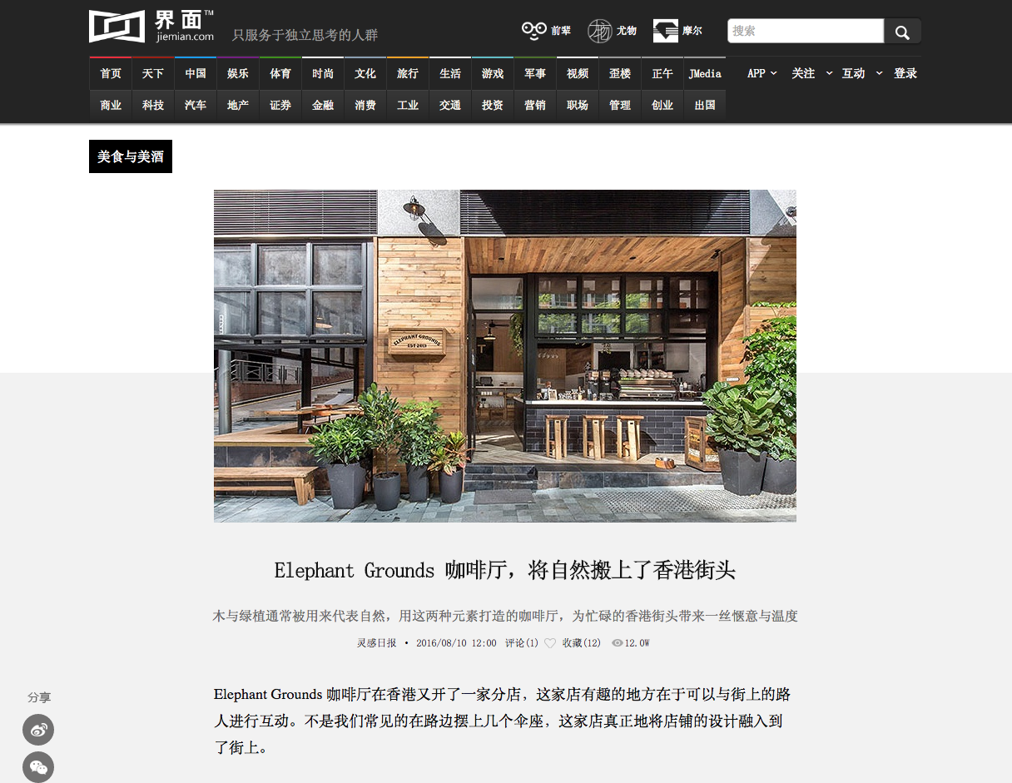Screen dimensions: 1012x783
Task: Click the 分享 share label
Action: coord(38,697)
